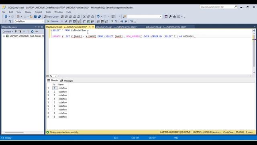Open the Properties wrench icon
Screen dimensions: 257x145
click(170, 17)
